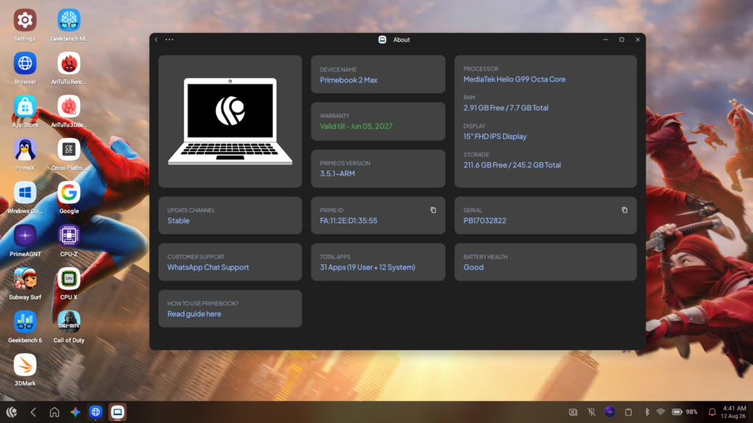The height and width of the screenshot is (423, 753).
Task: Open 3DMark benchmark app
Action: point(25,365)
